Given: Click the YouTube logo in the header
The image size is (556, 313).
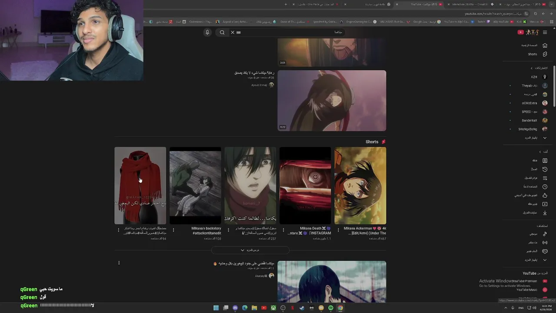Looking at the screenshot, I should coord(528,32).
